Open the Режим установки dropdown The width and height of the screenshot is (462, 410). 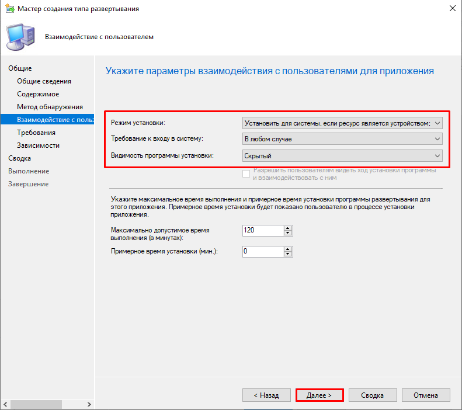pos(342,123)
